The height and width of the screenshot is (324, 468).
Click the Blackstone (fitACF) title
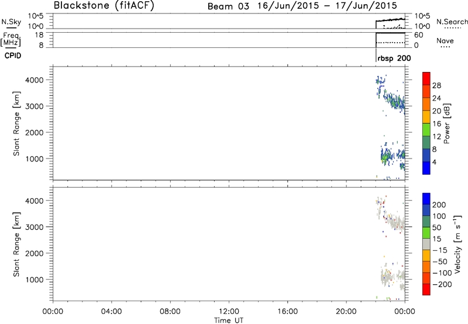104,5
